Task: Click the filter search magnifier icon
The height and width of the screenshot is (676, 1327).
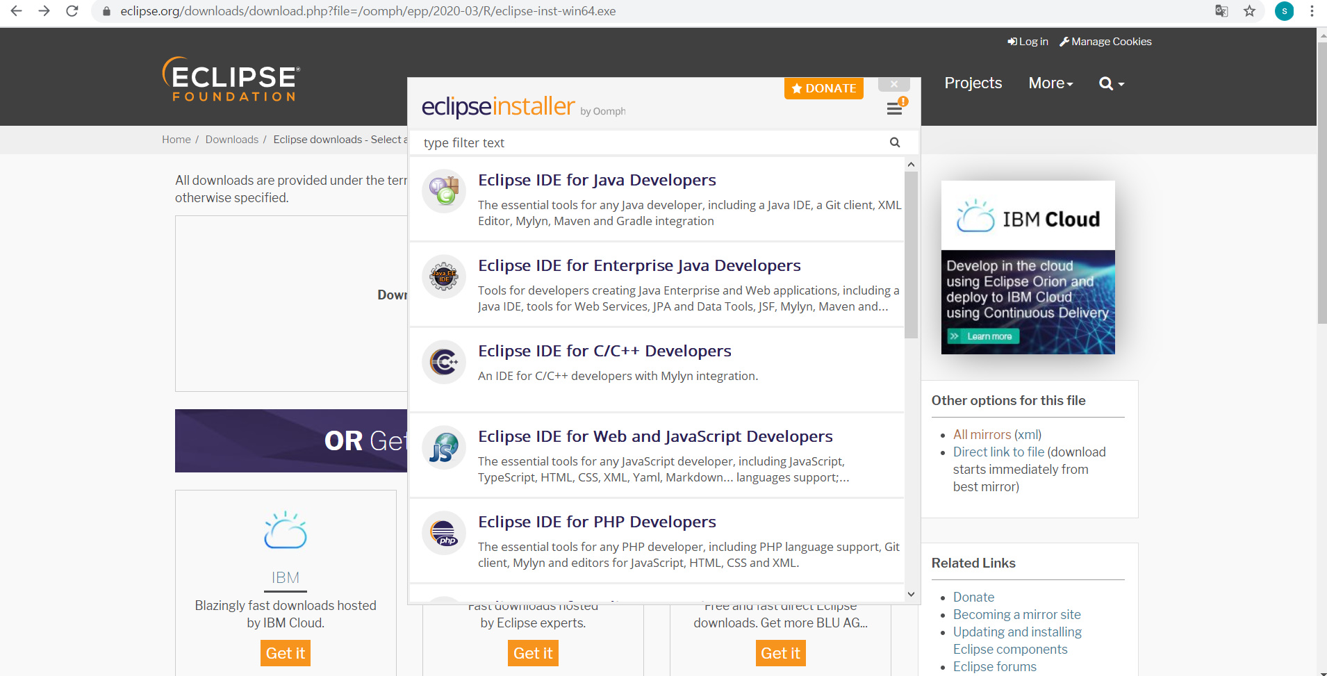Action: (895, 142)
